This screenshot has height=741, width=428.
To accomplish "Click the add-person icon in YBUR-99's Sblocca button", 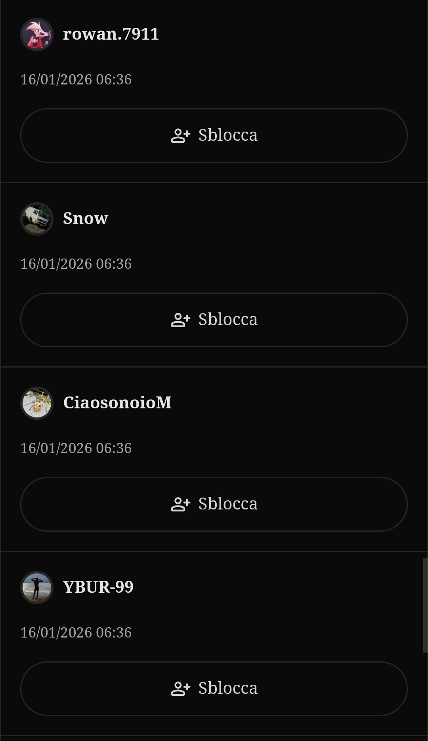I will coord(180,688).
